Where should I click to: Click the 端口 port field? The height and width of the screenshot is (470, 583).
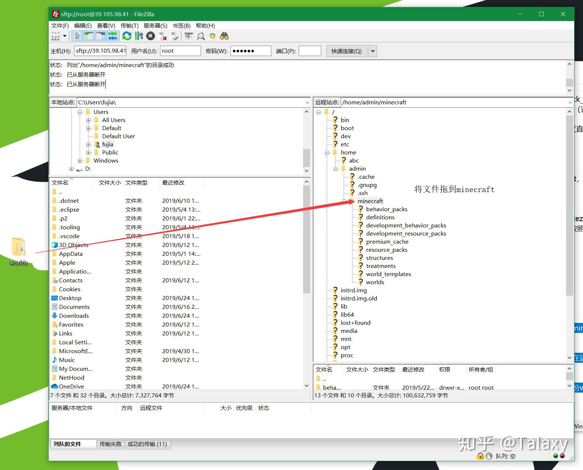point(310,51)
